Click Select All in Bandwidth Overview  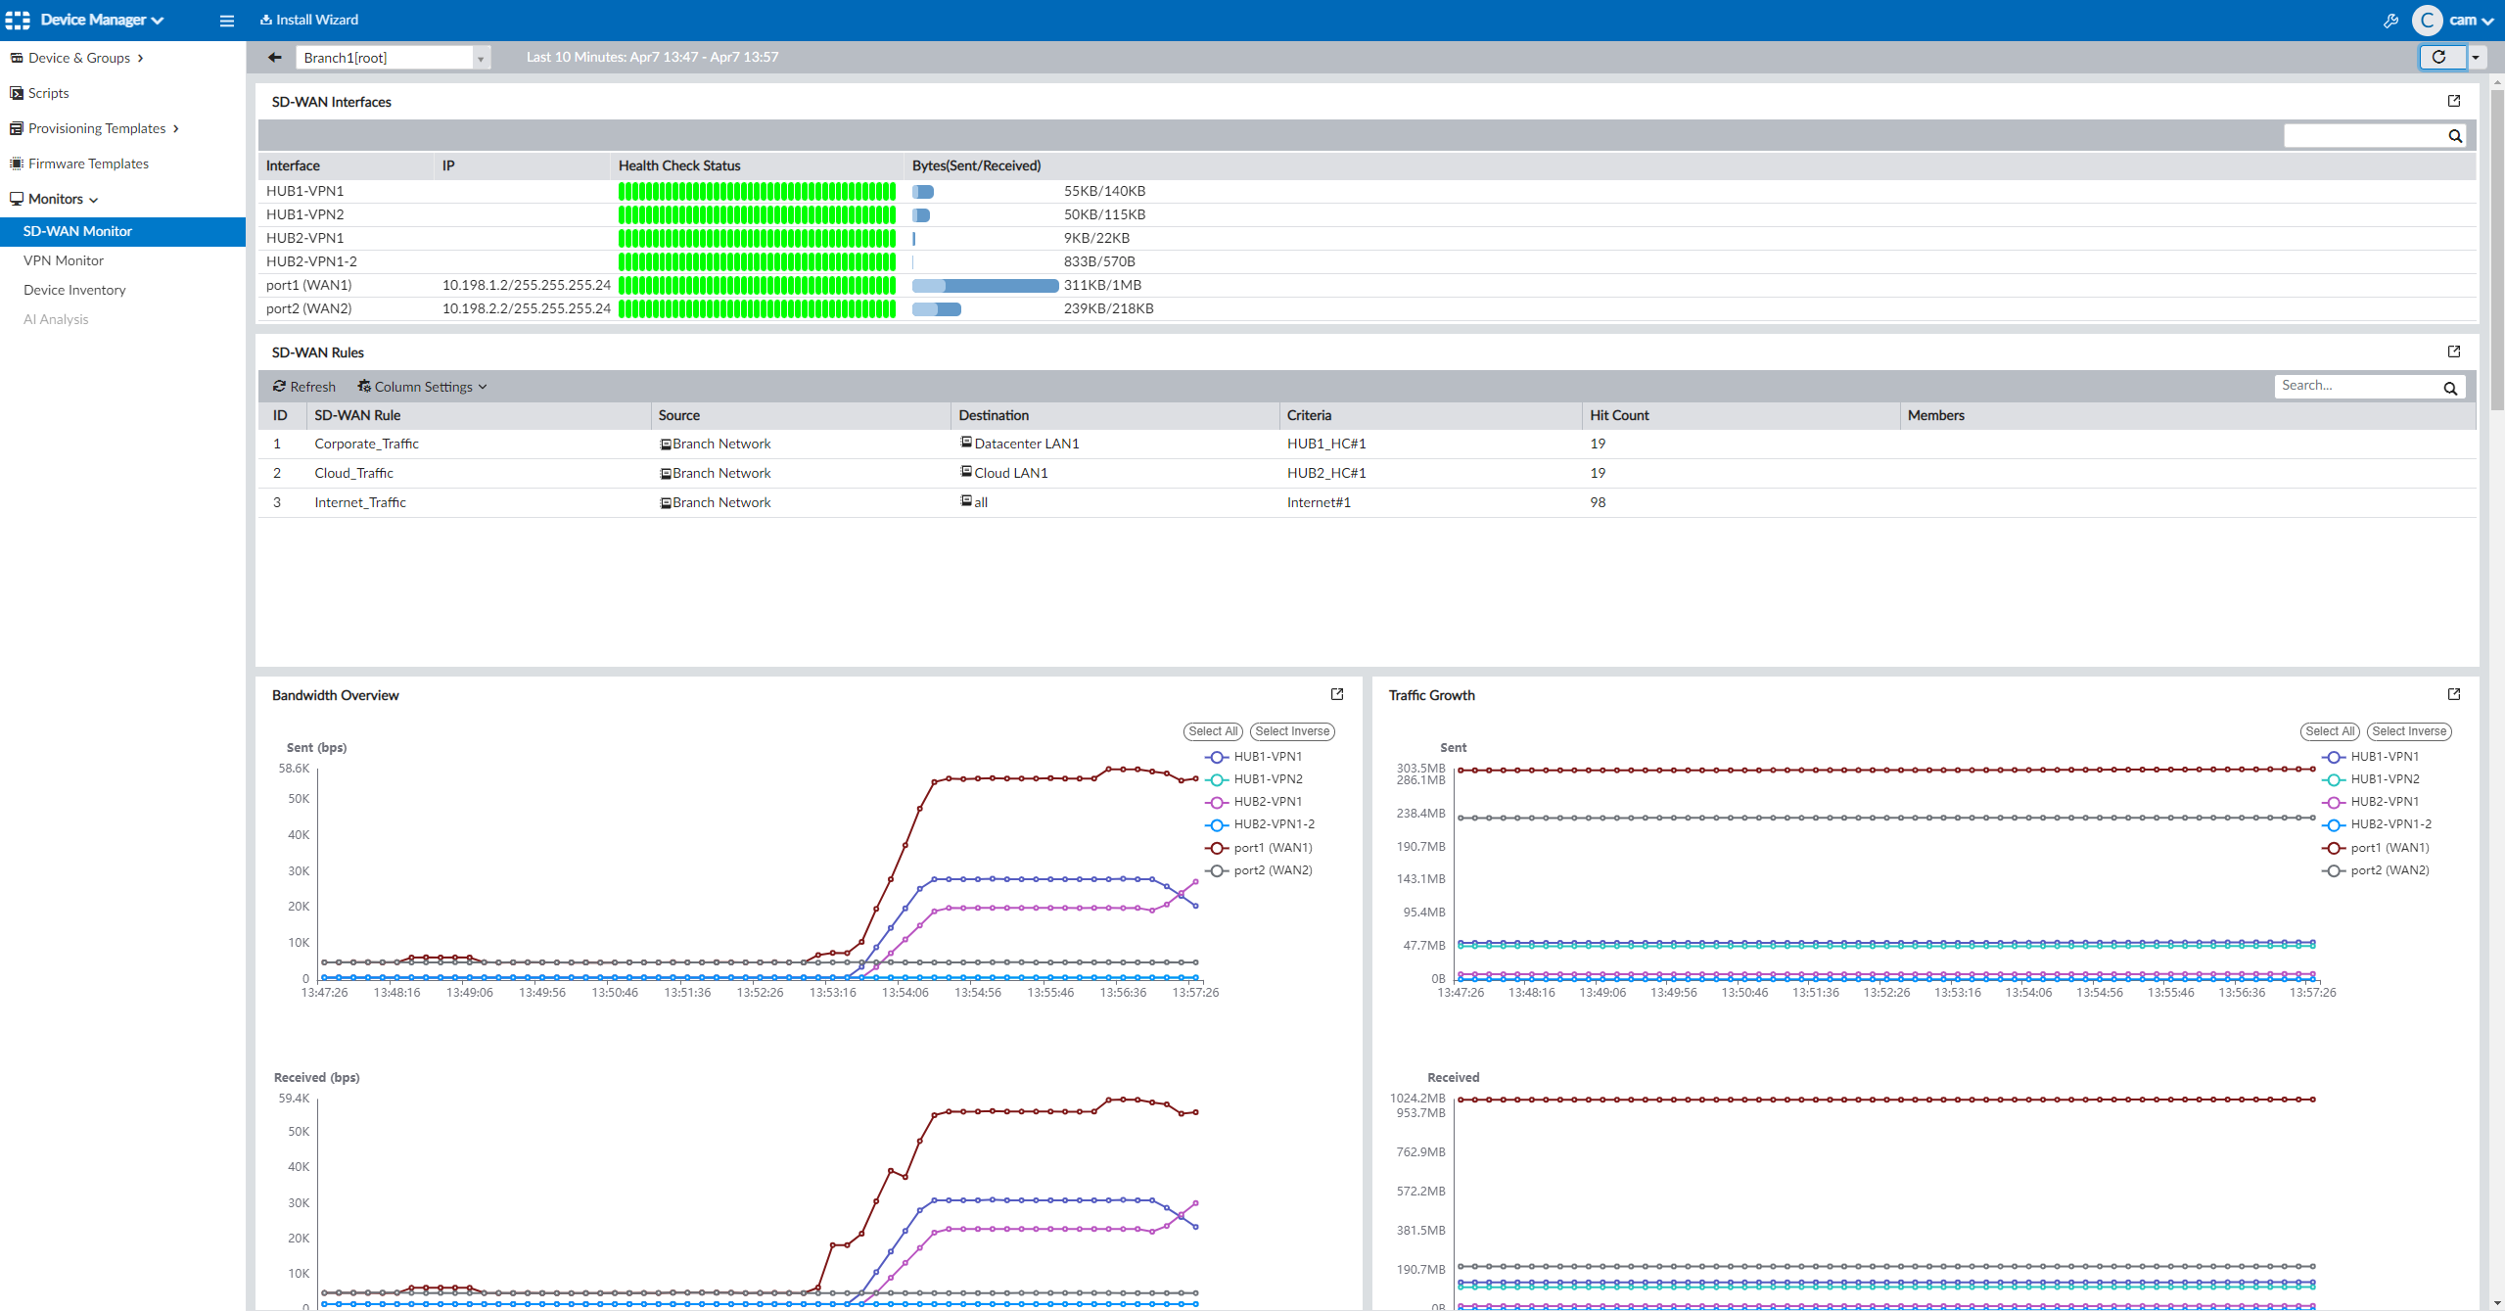pos(1212,731)
